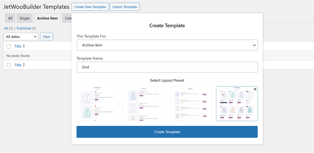Click the Template Name input field
This screenshot has height=153, width=314.
(x=167, y=67)
